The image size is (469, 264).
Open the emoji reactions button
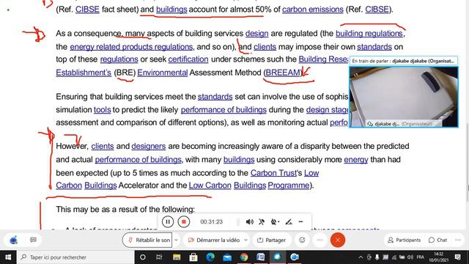tap(302, 240)
